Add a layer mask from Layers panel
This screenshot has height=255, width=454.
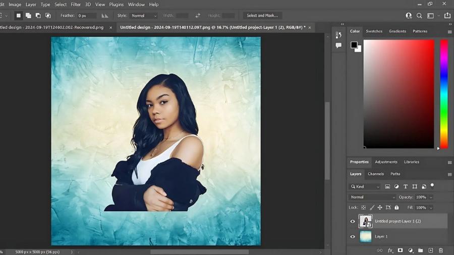tap(400, 250)
